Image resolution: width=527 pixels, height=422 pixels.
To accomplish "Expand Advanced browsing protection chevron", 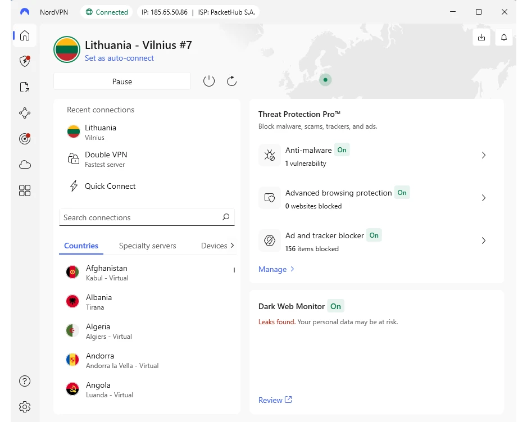I will pos(483,198).
